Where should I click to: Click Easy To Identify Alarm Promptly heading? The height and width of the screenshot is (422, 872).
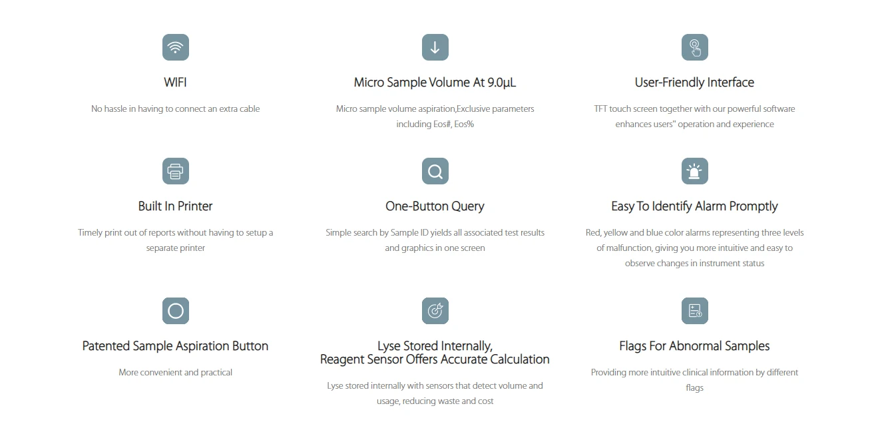[694, 206]
